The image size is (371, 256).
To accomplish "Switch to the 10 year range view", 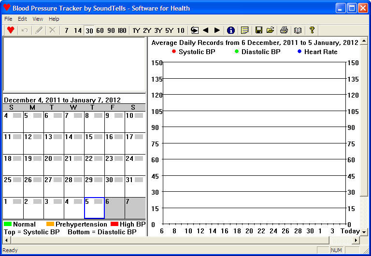I will point(181,30).
